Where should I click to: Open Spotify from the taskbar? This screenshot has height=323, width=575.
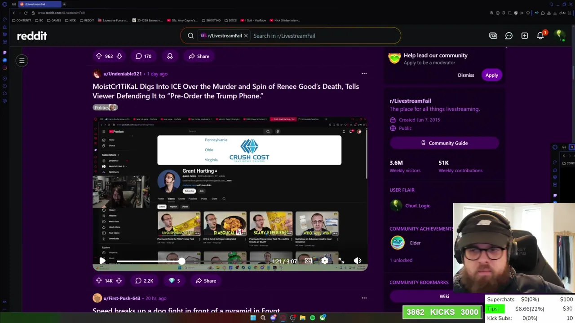click(313, 318)
